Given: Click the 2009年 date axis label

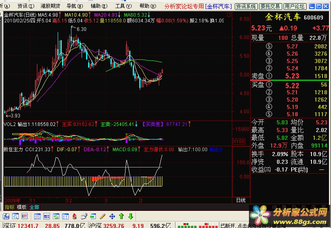Looking at the screenshot, I should tap(13, 200).
